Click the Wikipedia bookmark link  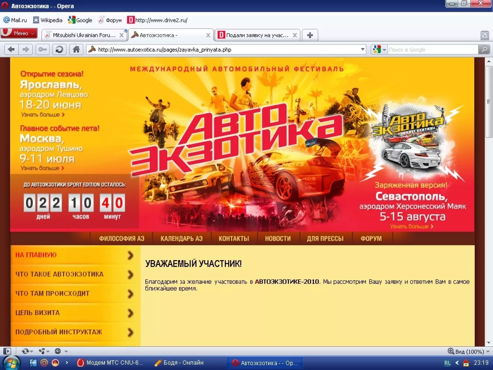tap(48, 20)
